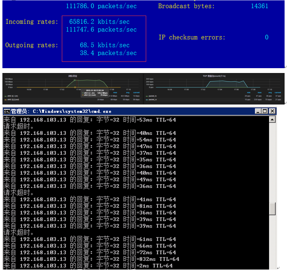287x273 pixels.
Task: Open the 网络带宽 panel title menu
Action: [73, 76]
